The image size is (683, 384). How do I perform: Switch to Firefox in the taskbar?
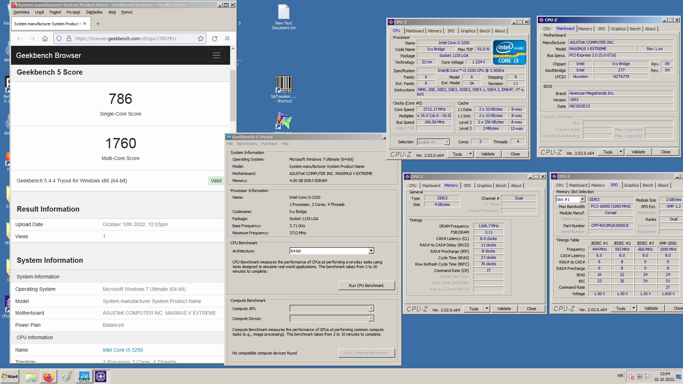48,377
